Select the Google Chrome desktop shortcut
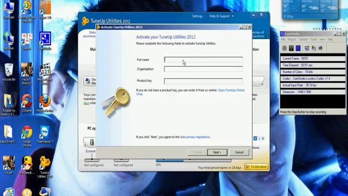Viewport: 348px width, 196px height. click(x=27, y=136)
